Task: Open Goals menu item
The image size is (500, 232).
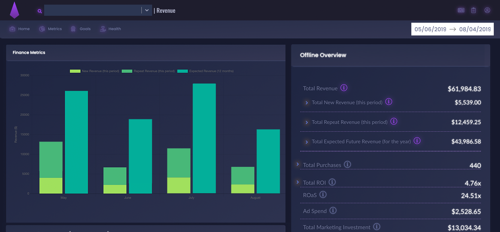Action: tap(85, 29)
